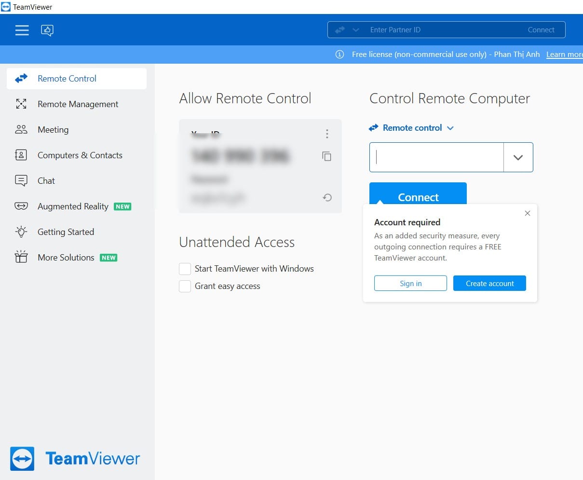Click the Allow Remote Control heading

(x=245, y=98)
